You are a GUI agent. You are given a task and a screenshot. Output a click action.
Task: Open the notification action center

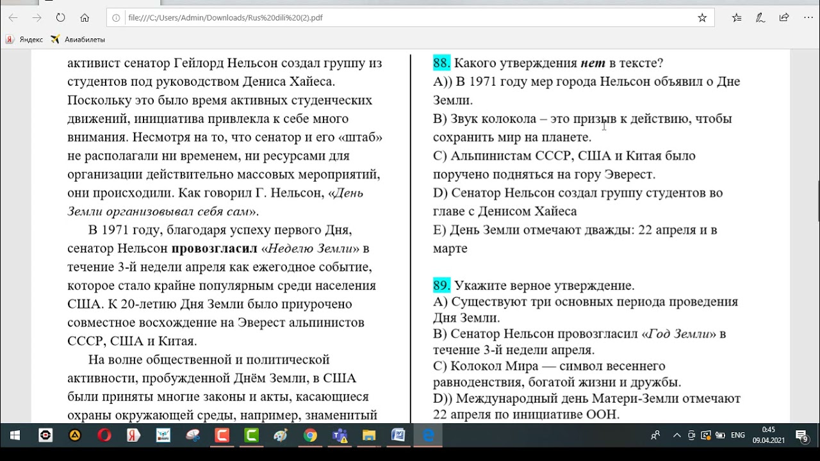click(x=802, y=435)
